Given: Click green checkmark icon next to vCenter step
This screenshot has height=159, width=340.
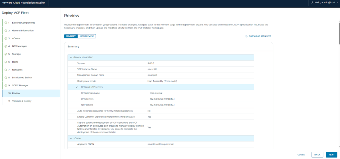Looking at the screenshot, I should [6, 38].
